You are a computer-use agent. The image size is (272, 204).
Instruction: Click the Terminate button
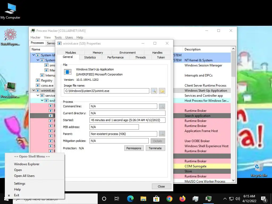click(155, 148)
